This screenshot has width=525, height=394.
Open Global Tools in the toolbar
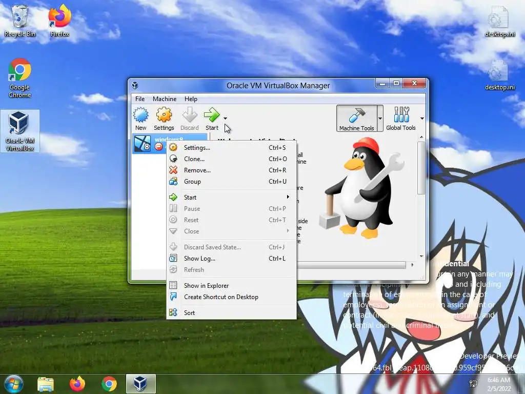point(401,119)
